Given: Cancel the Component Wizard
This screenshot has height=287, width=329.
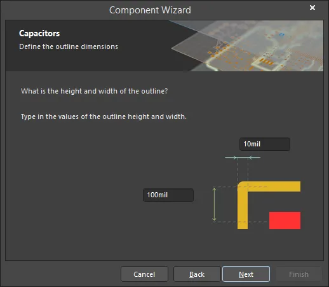Looking at the screenshot, I should 144,274.
